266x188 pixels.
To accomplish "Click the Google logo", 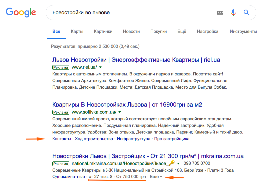I will click(x=21, y=13).
